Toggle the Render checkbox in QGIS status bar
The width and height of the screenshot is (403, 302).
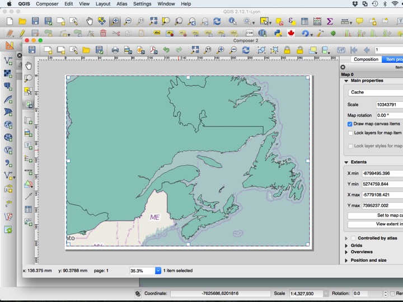(392, 293)
